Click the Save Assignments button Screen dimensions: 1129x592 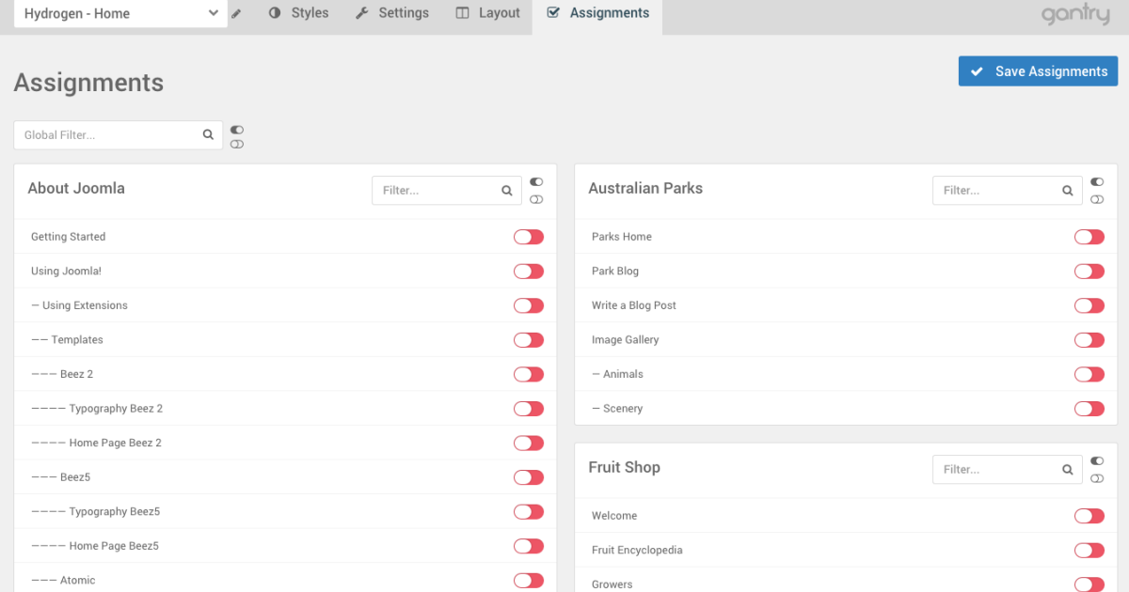tap(1038, 71)
